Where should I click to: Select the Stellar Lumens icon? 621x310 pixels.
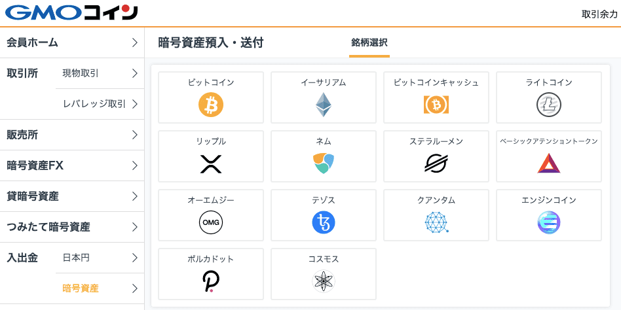(436, 164)
